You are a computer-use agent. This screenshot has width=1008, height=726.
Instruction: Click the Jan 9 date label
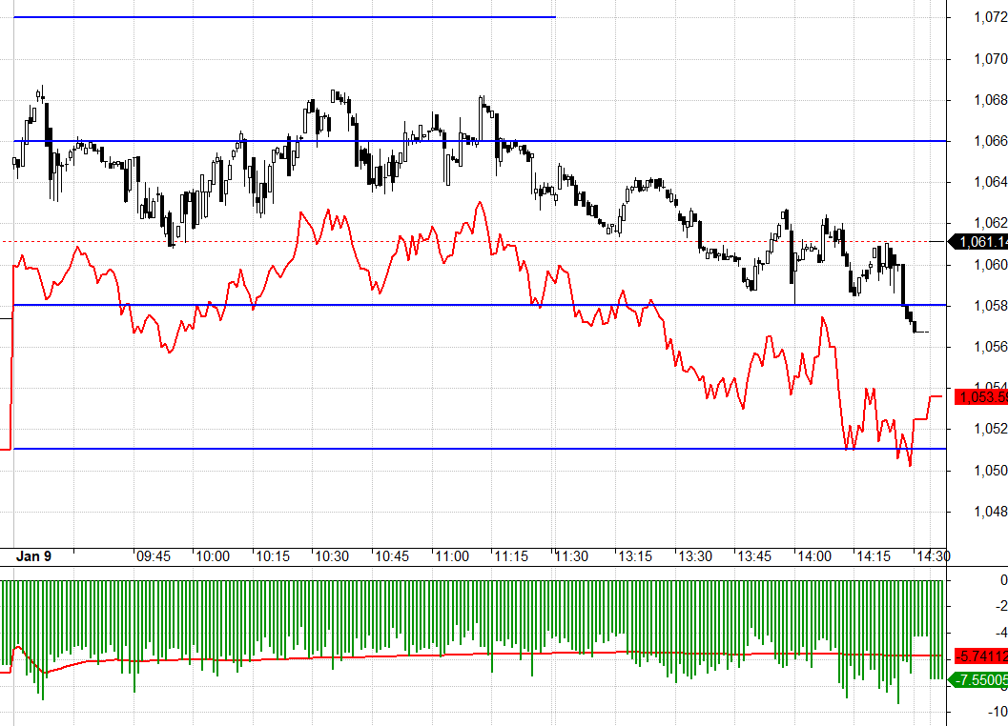coord(33,556)
